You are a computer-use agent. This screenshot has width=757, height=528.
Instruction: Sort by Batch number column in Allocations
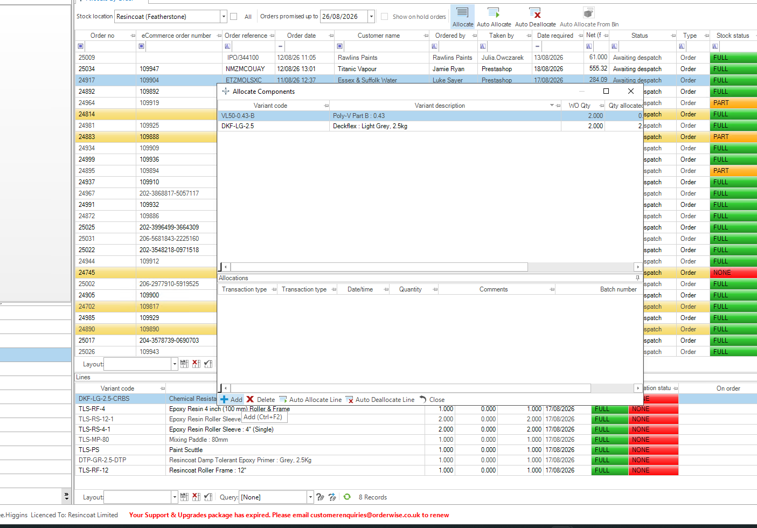coord(618,289)
